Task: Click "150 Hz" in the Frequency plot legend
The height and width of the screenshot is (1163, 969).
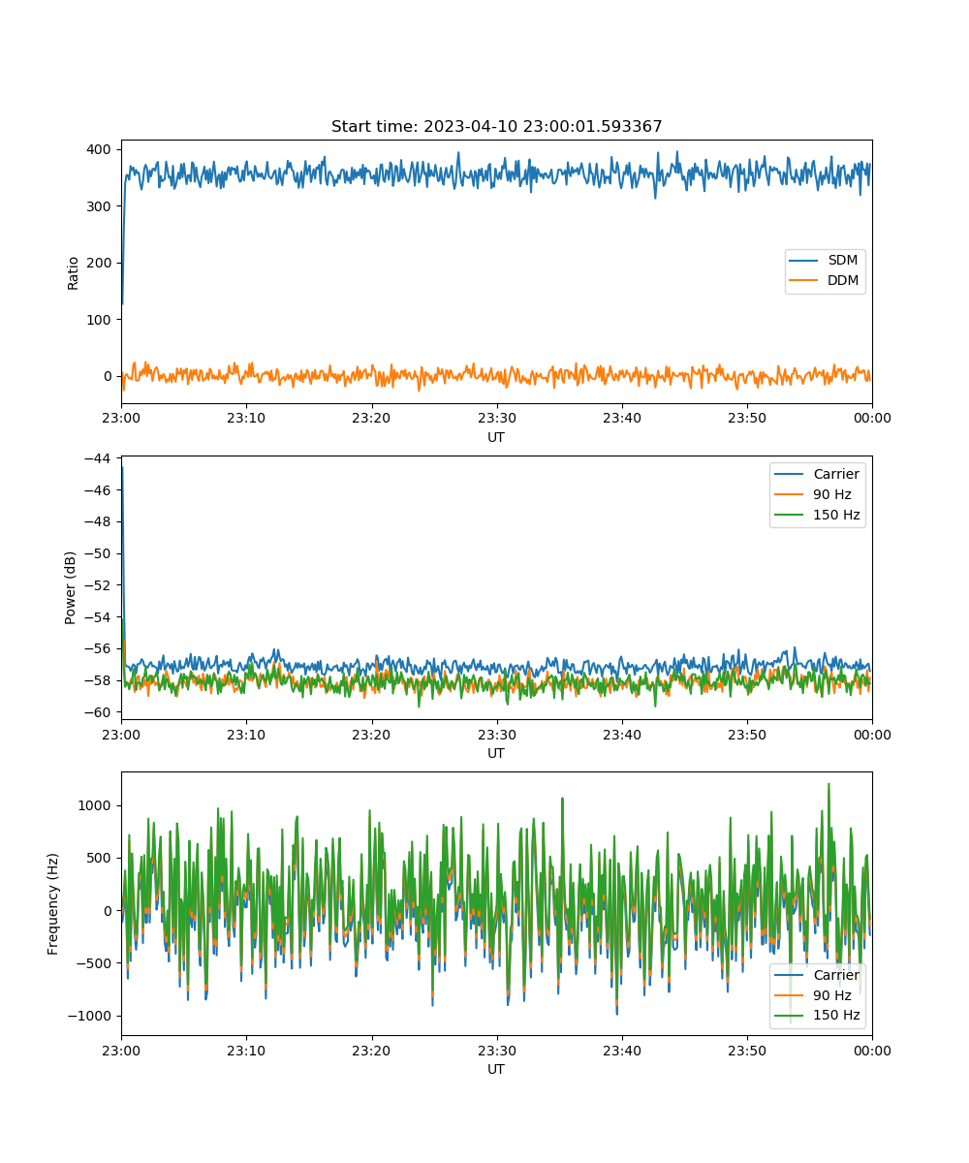Action: [836, 1016]
